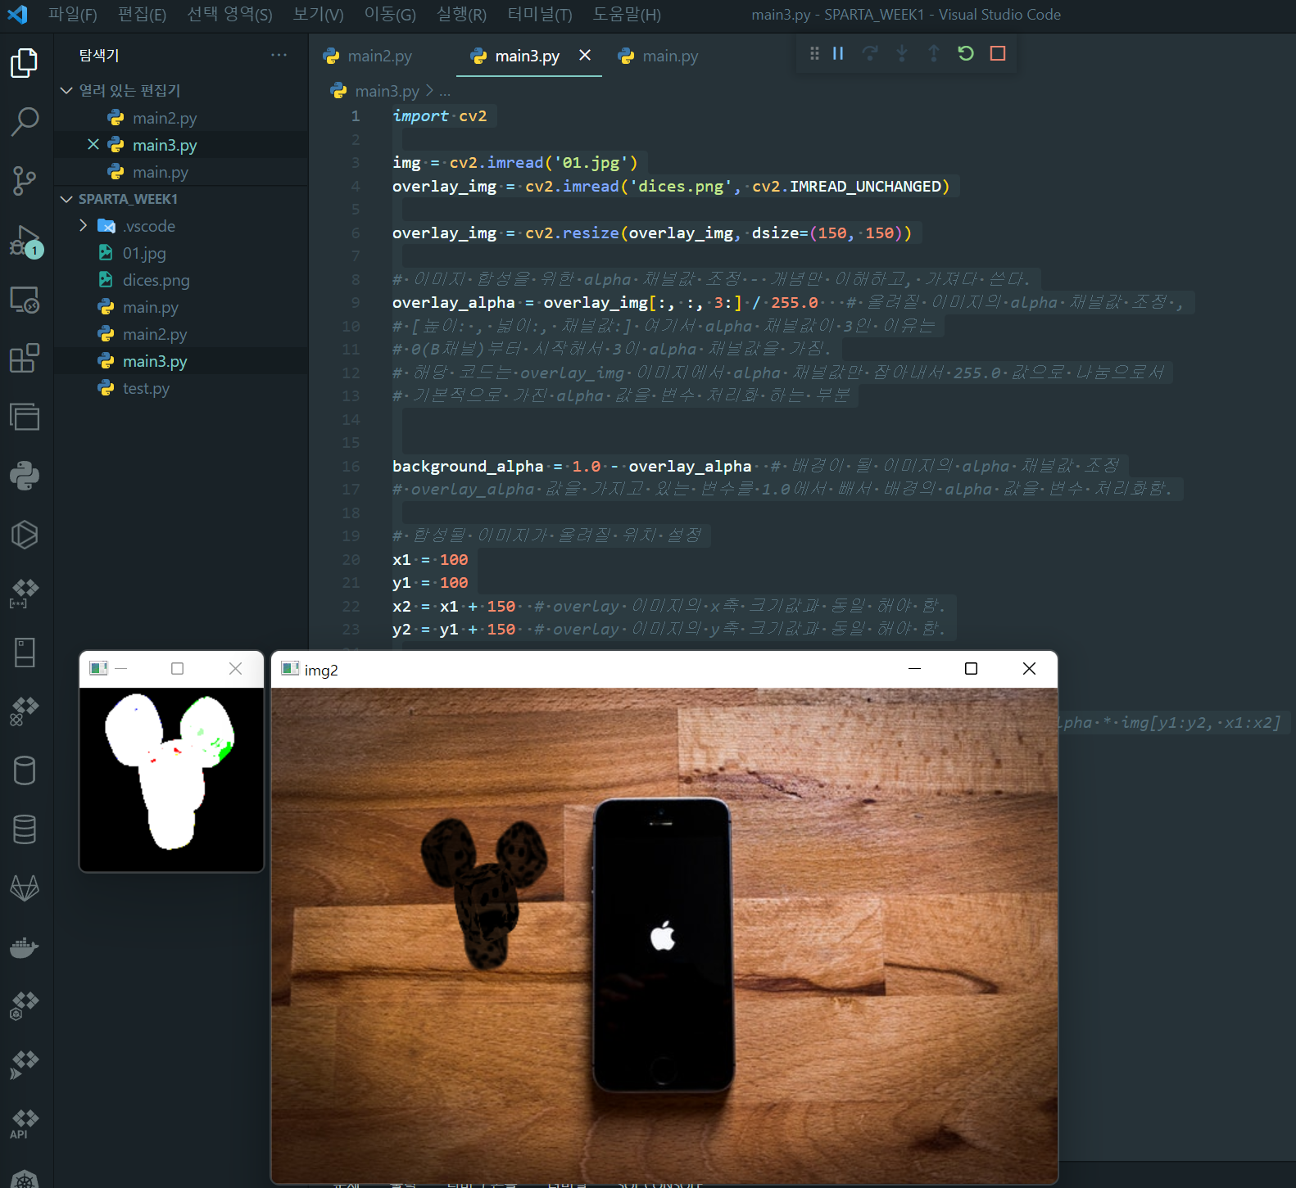
Task: Open the Terminal menu
Action: [540, 15]
